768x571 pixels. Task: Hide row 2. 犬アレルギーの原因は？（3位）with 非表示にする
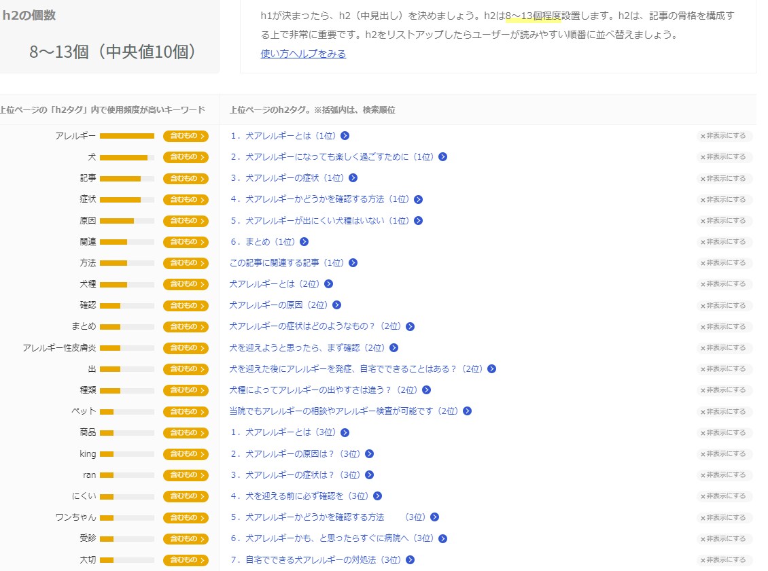tap(723, 454)
